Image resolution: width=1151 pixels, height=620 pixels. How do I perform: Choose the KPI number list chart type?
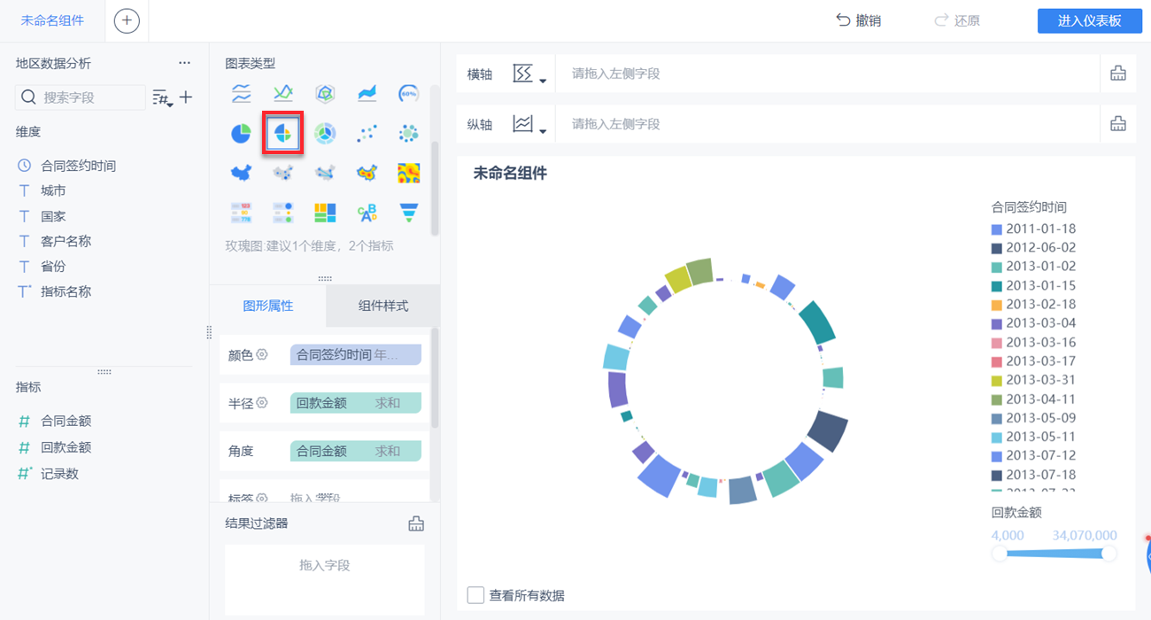(x=241, y=213)
